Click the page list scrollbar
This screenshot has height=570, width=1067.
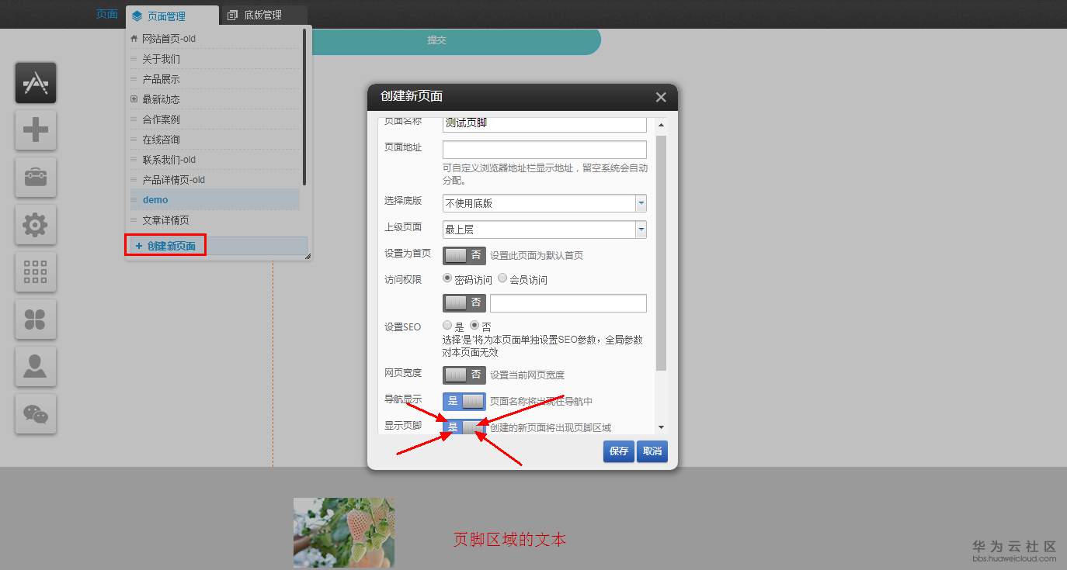[304, 107]
